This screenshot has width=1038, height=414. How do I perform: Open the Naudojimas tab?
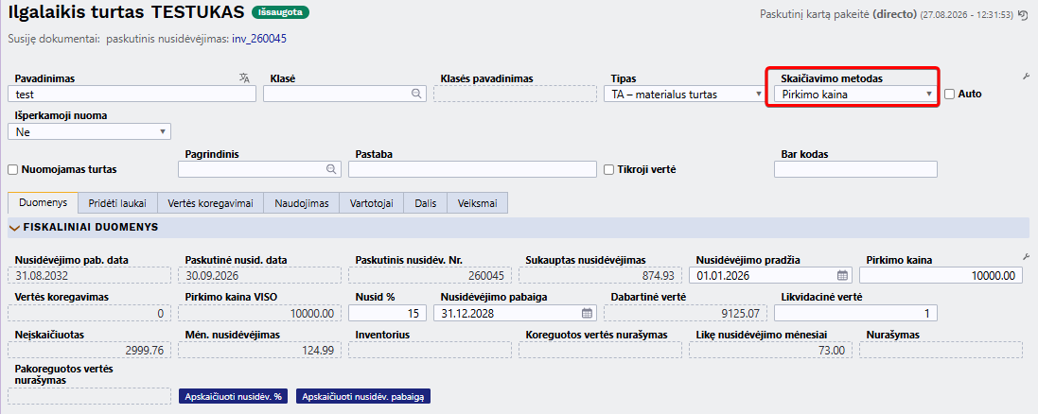click(301, 203)
